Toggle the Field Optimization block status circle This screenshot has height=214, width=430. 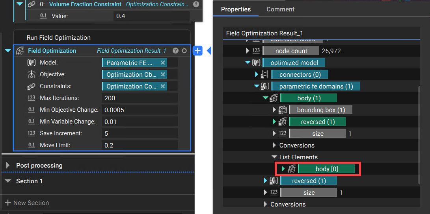(x=184, y=51)
